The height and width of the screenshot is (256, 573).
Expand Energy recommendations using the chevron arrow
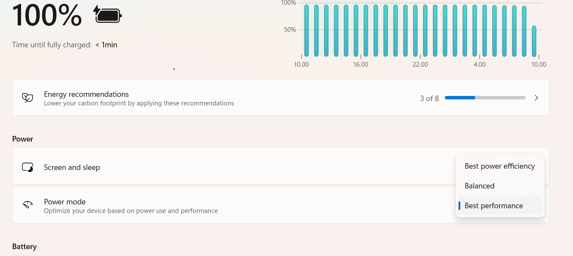(536, 98)
